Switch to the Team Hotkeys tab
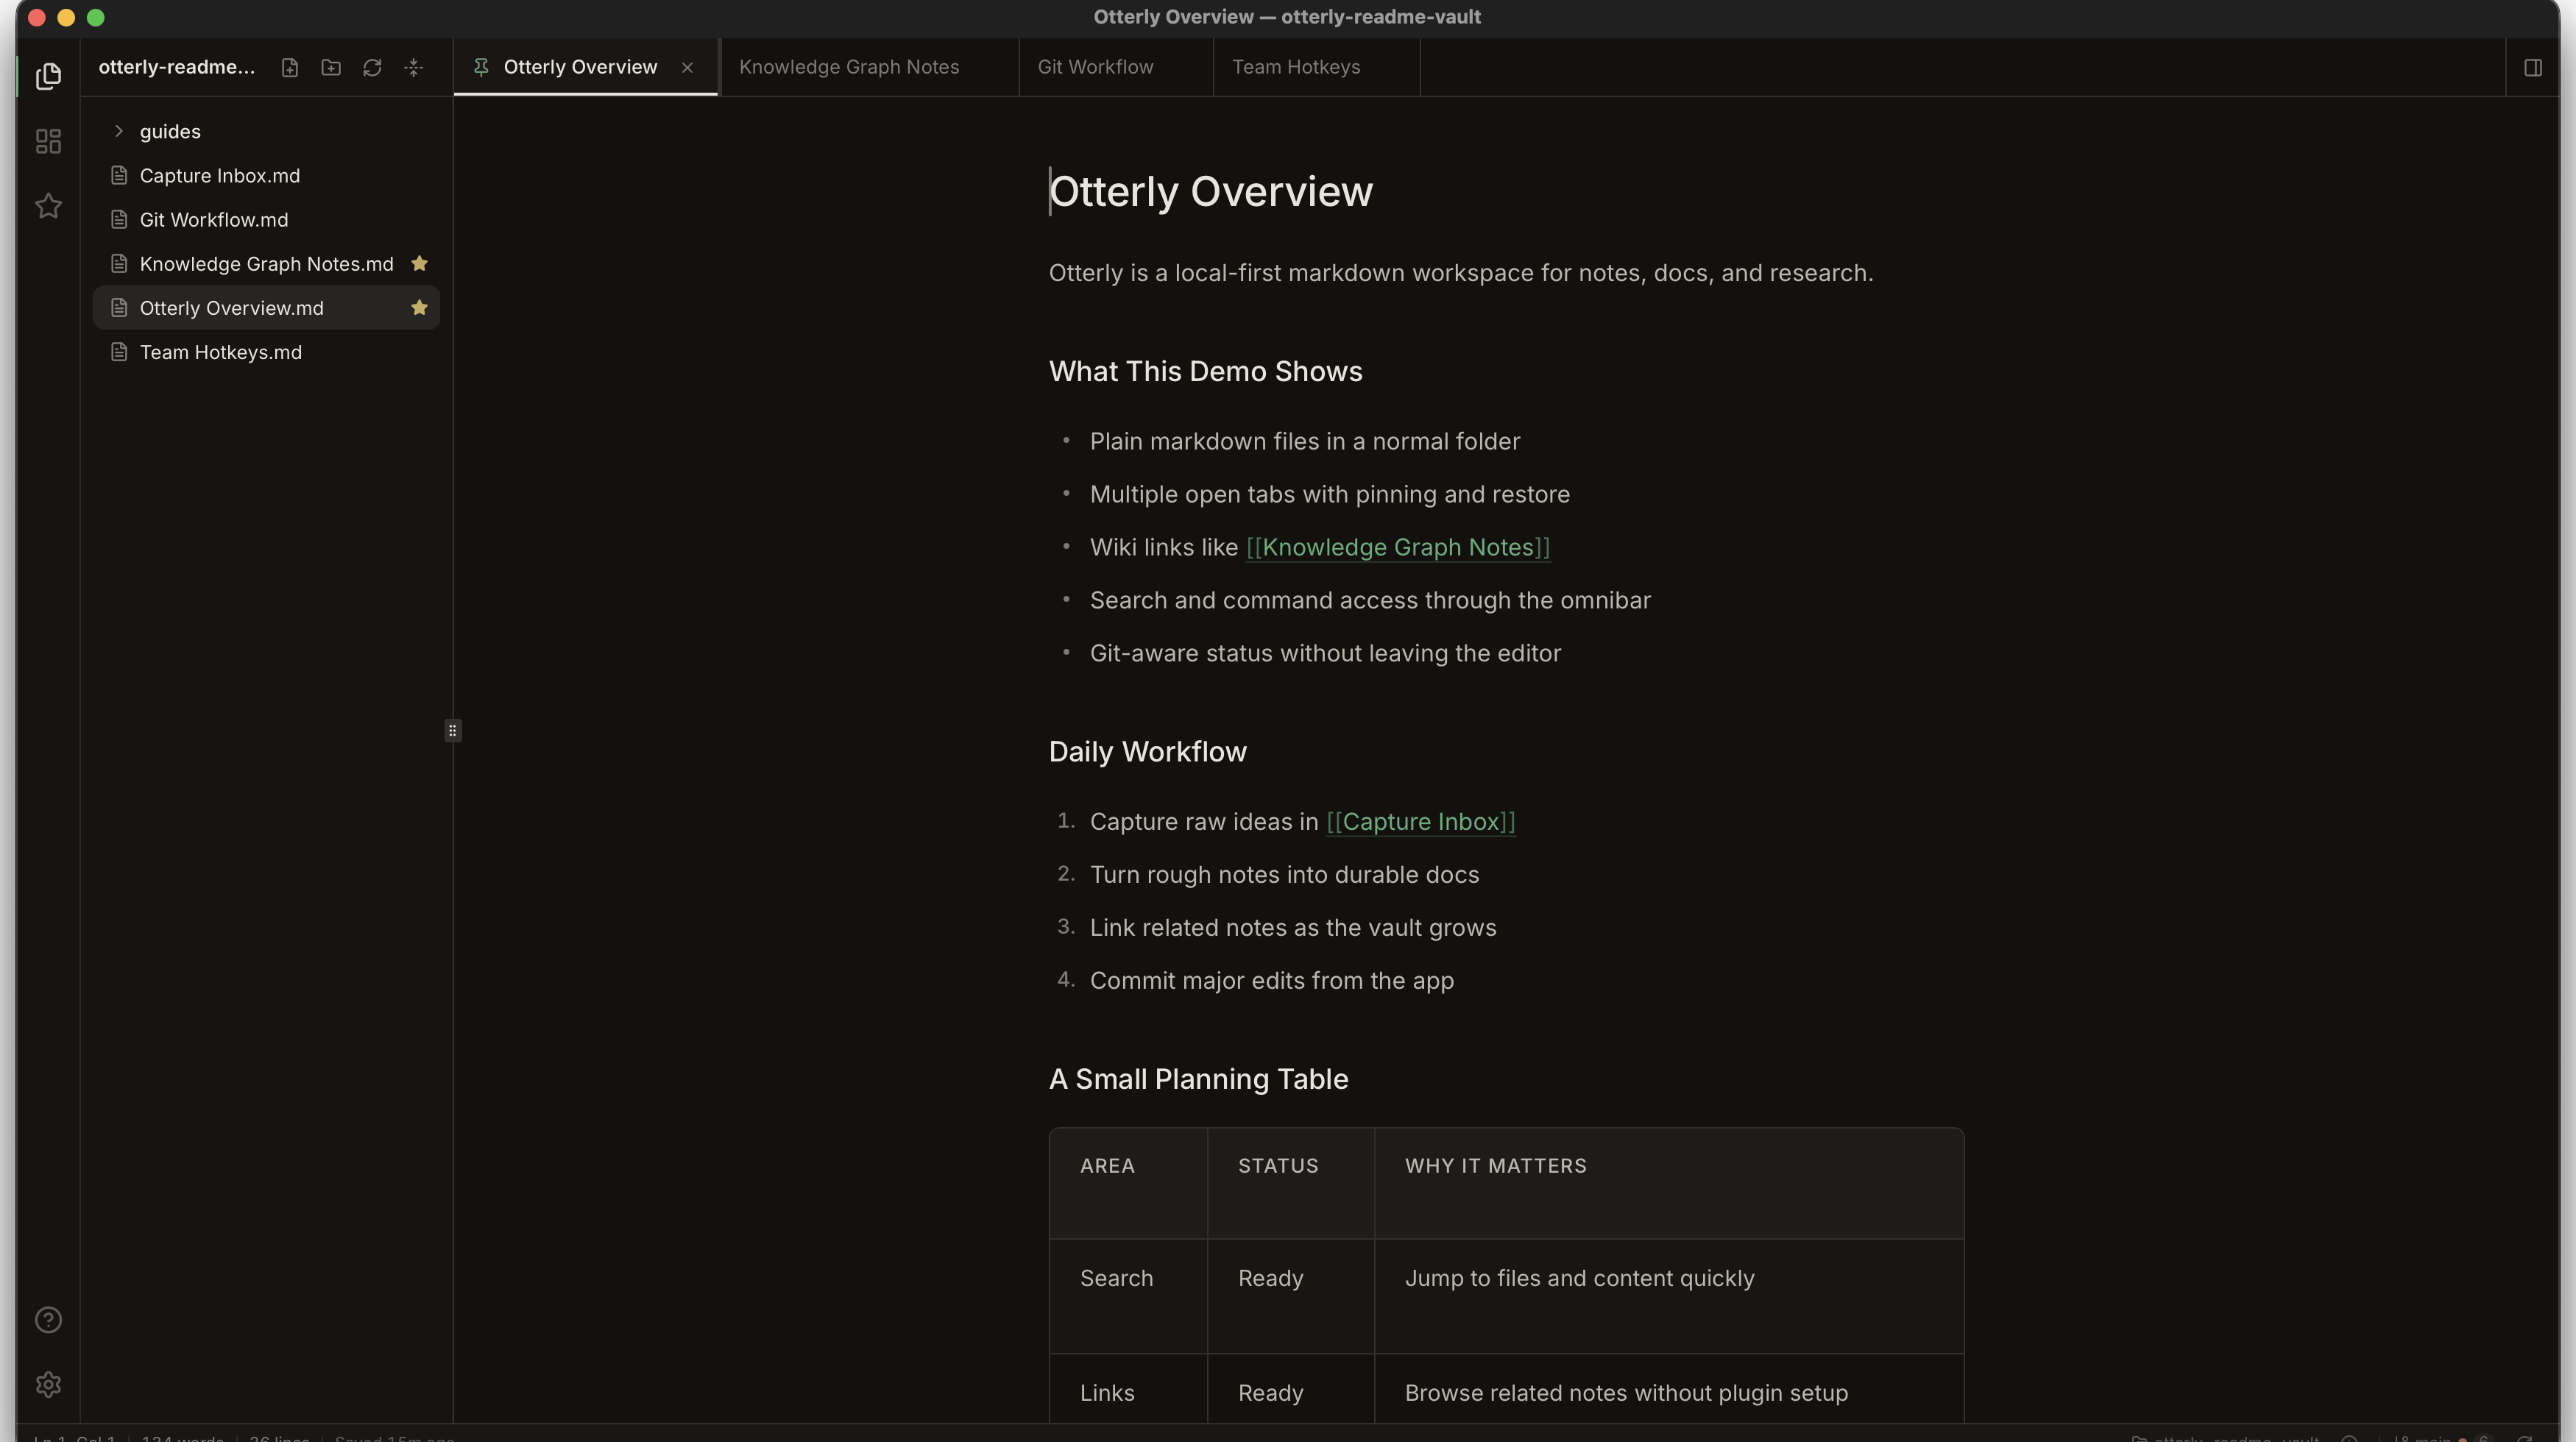 pyautogui.click(x=1296, y=67)
